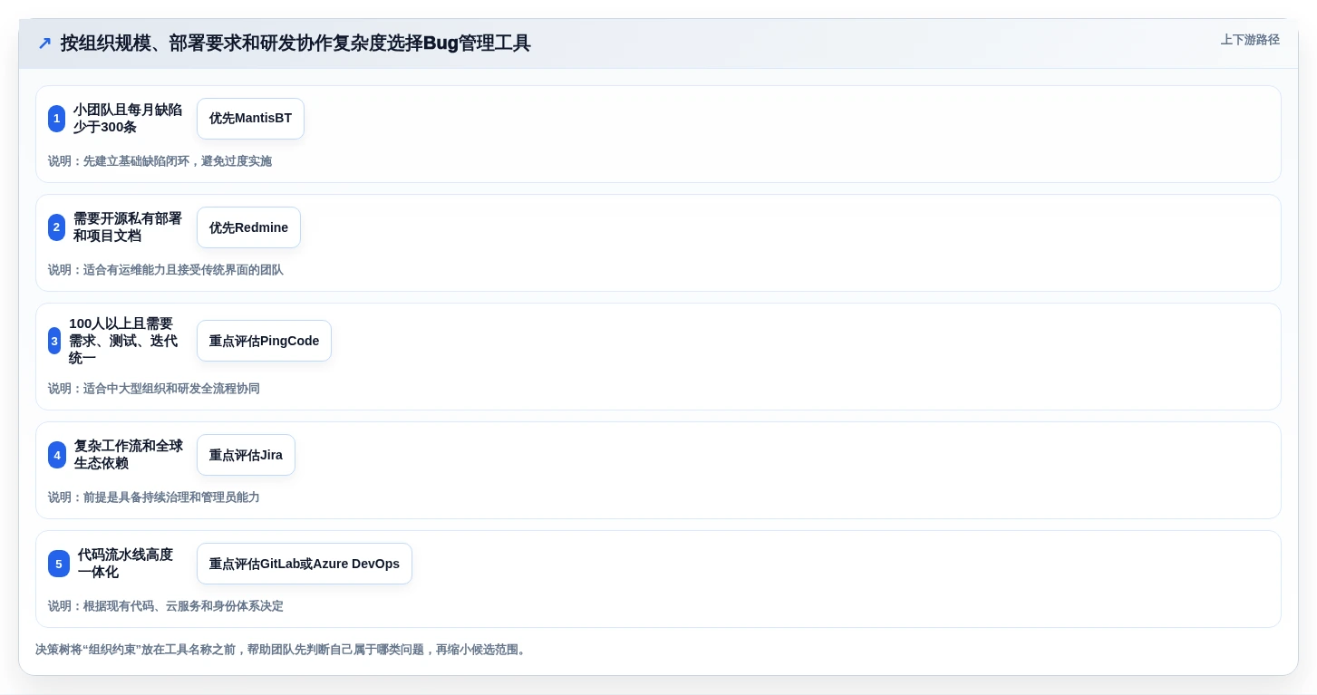The width and height of the screenshot is (1317, 695).
Task: Click condition 100人以上且需要需求、测试、迭代统一
Action: click(x=124, y=341)
